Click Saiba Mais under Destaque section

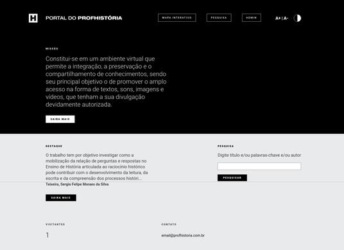point(61,198)
